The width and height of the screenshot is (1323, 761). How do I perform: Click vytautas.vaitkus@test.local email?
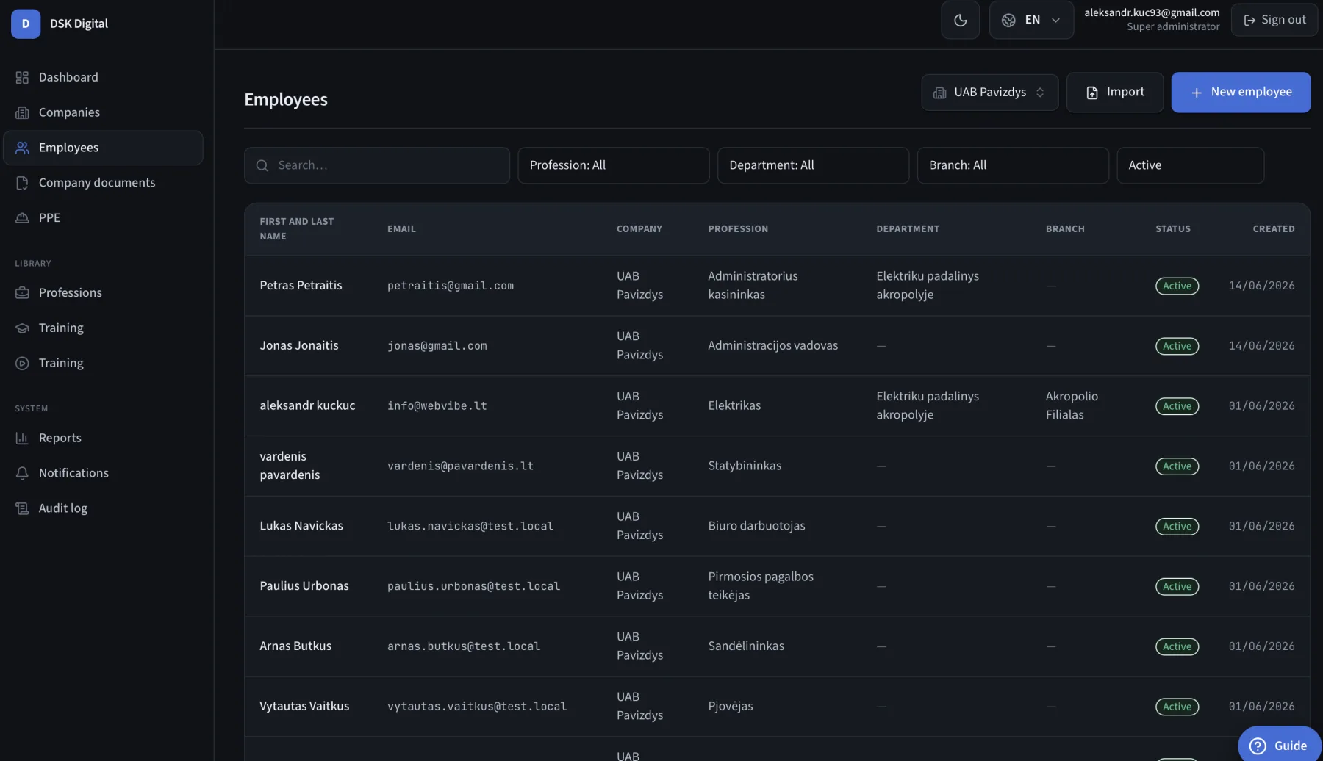pyautogui.click(x=477, y=707)
